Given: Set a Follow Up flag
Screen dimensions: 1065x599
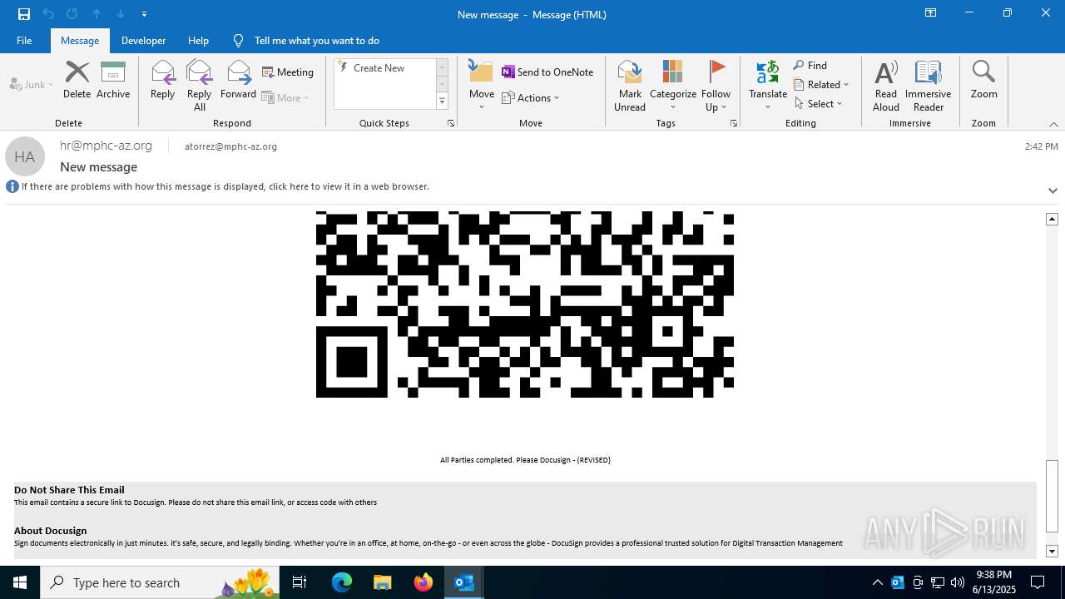Looking at the screenshot, I should 716,86.
